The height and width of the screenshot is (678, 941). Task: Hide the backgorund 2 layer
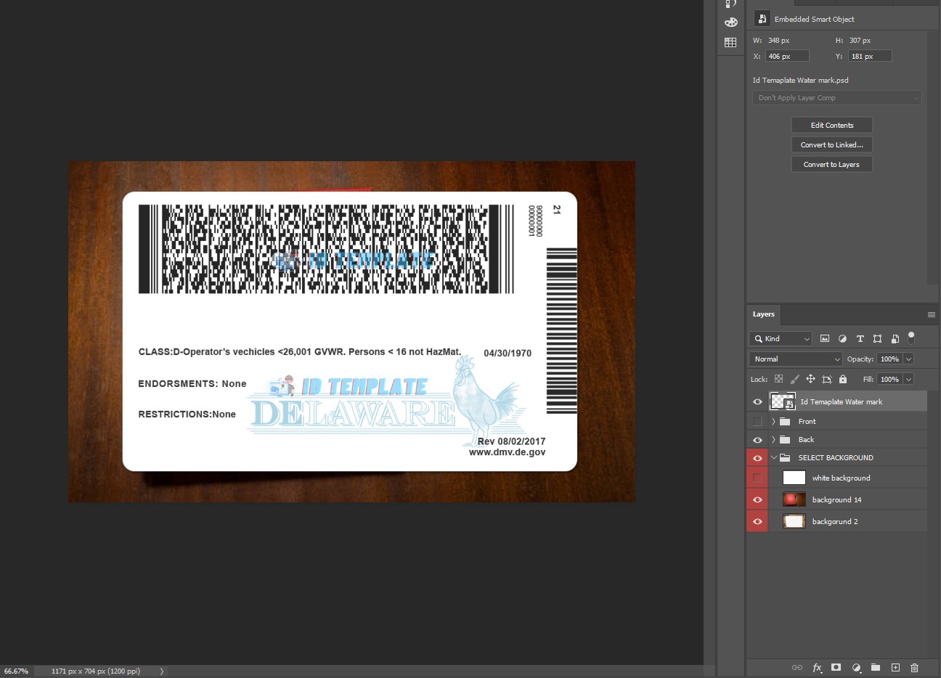tap(757, 521)
